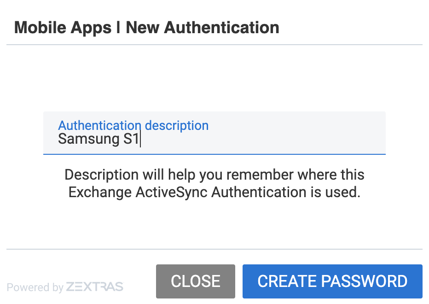Click the dialog title "Mobile Apps | New Authentication"
Image resolution: width=429 pixels, height=304 pixels.
(x=147, y=28)
